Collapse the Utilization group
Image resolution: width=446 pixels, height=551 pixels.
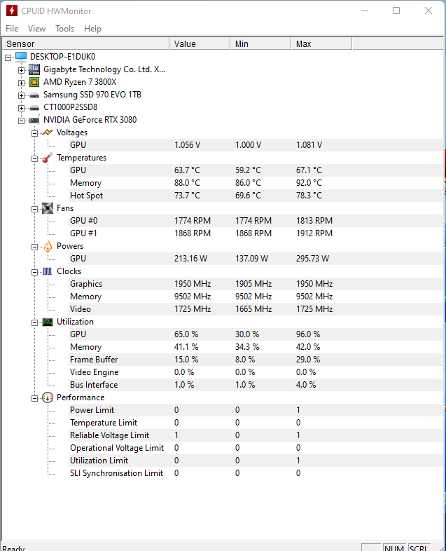coord(34,322)
